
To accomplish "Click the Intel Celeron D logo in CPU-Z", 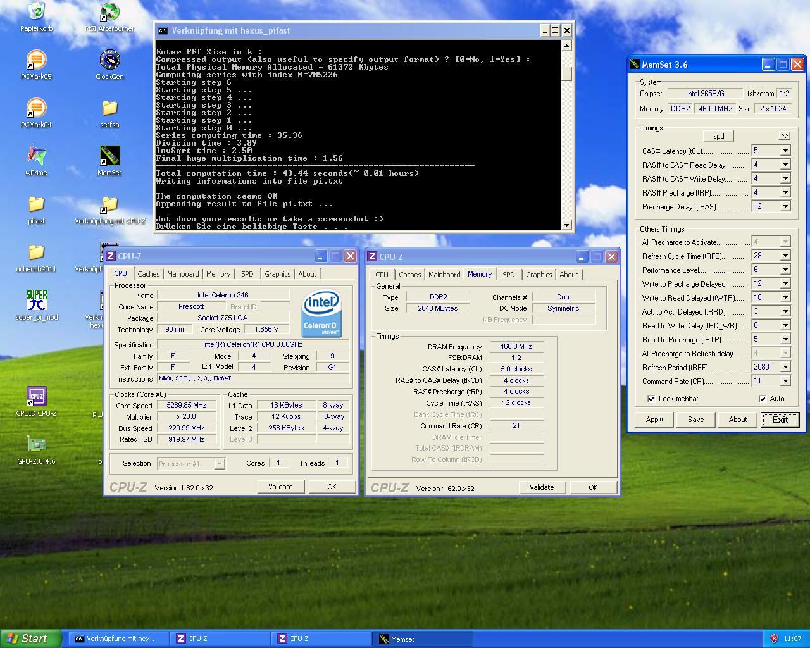I will (321, 313).
